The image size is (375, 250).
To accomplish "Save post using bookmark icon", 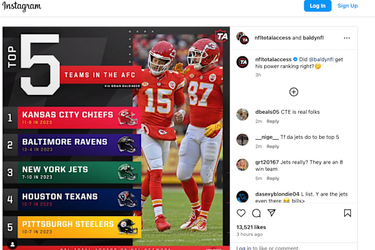I will 347,213.
